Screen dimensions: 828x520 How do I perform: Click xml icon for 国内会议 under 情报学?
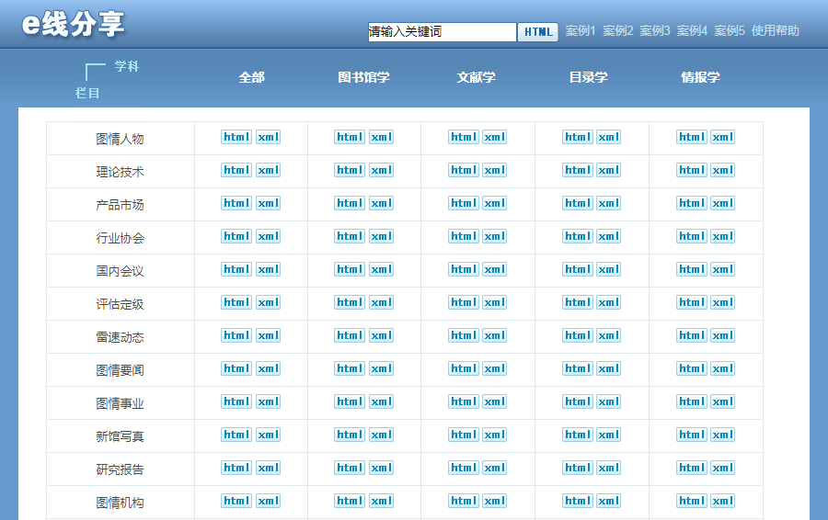coord(722,269)
